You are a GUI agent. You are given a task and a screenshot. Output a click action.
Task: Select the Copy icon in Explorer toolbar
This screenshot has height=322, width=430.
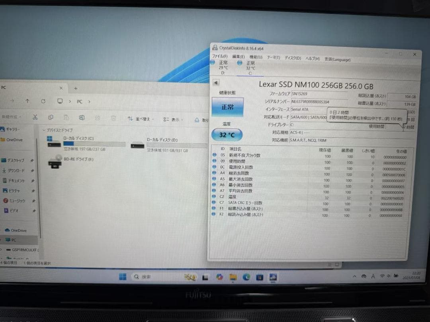[x=51, y=118]
